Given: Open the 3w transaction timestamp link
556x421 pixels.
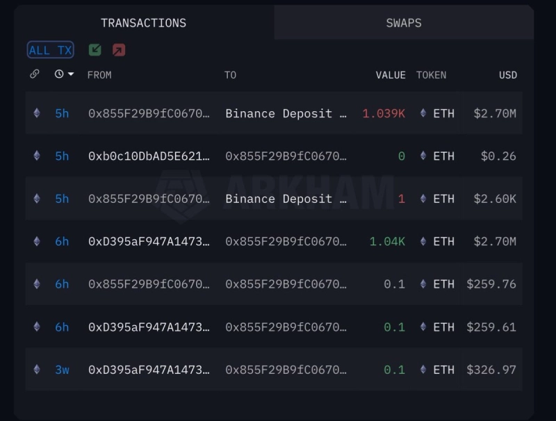Looking at the screenshot, I should pyautogui.click(x=63, y=370).
